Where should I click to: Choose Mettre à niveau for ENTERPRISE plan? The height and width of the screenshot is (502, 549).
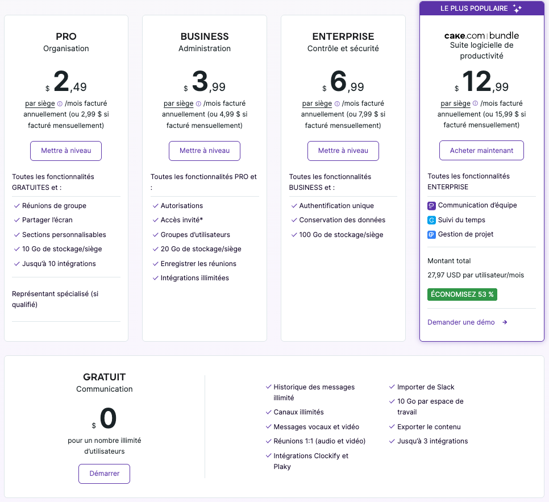click(x=343, y=151)
